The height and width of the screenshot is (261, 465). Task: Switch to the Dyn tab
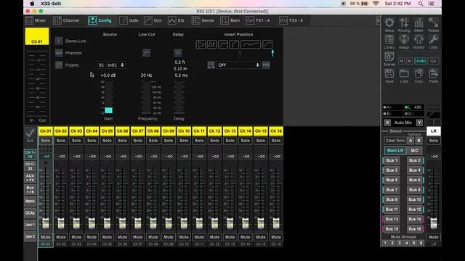[153, 20]
